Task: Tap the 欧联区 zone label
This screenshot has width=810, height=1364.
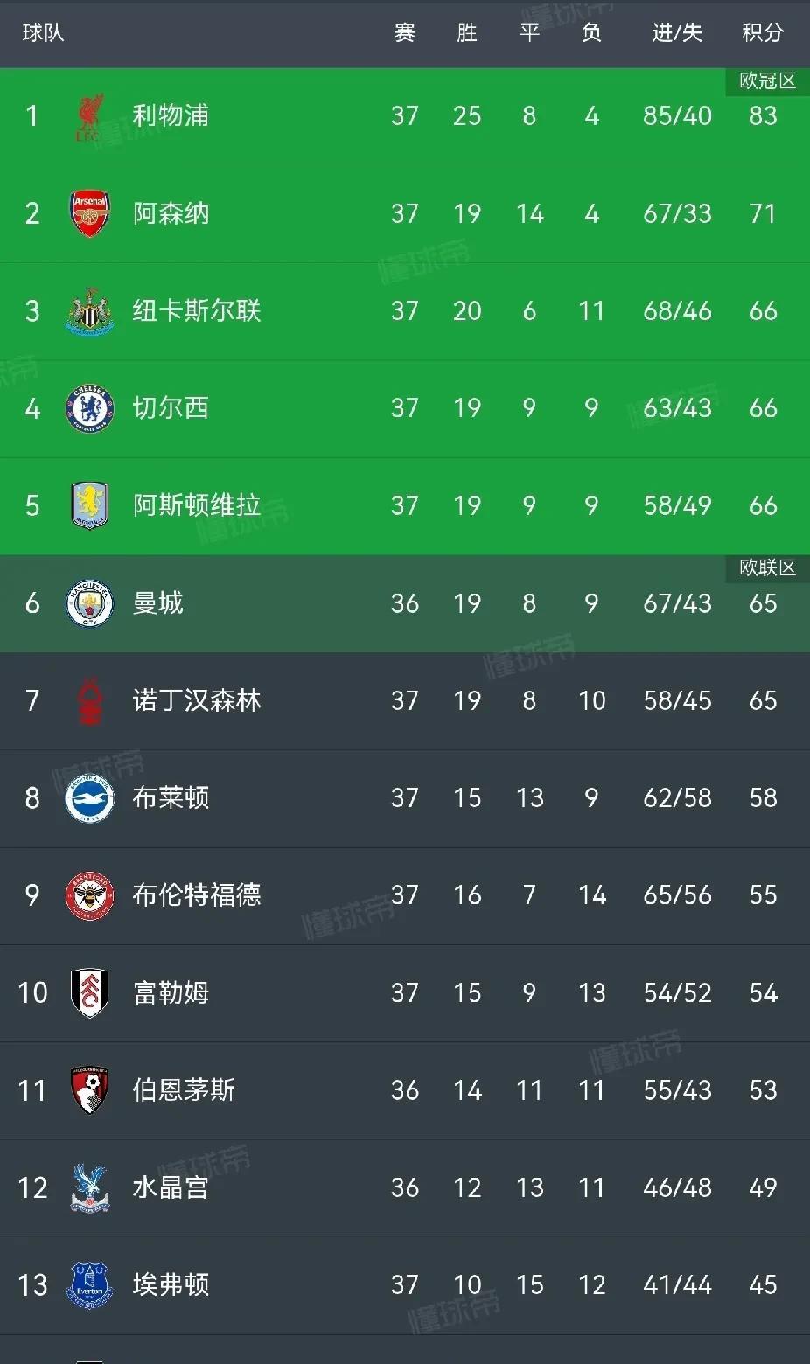Action: (767, 567)
